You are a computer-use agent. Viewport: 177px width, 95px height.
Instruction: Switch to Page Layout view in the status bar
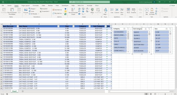[x=151, y=94]
